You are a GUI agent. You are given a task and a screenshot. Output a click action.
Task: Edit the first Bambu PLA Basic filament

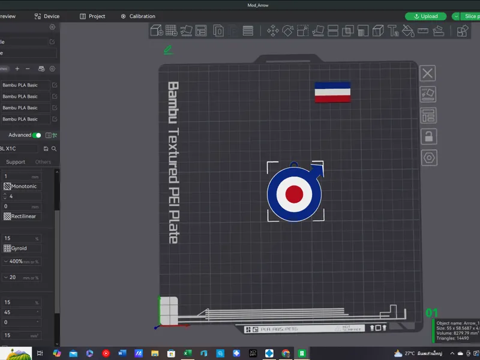[x=55, y=85]
